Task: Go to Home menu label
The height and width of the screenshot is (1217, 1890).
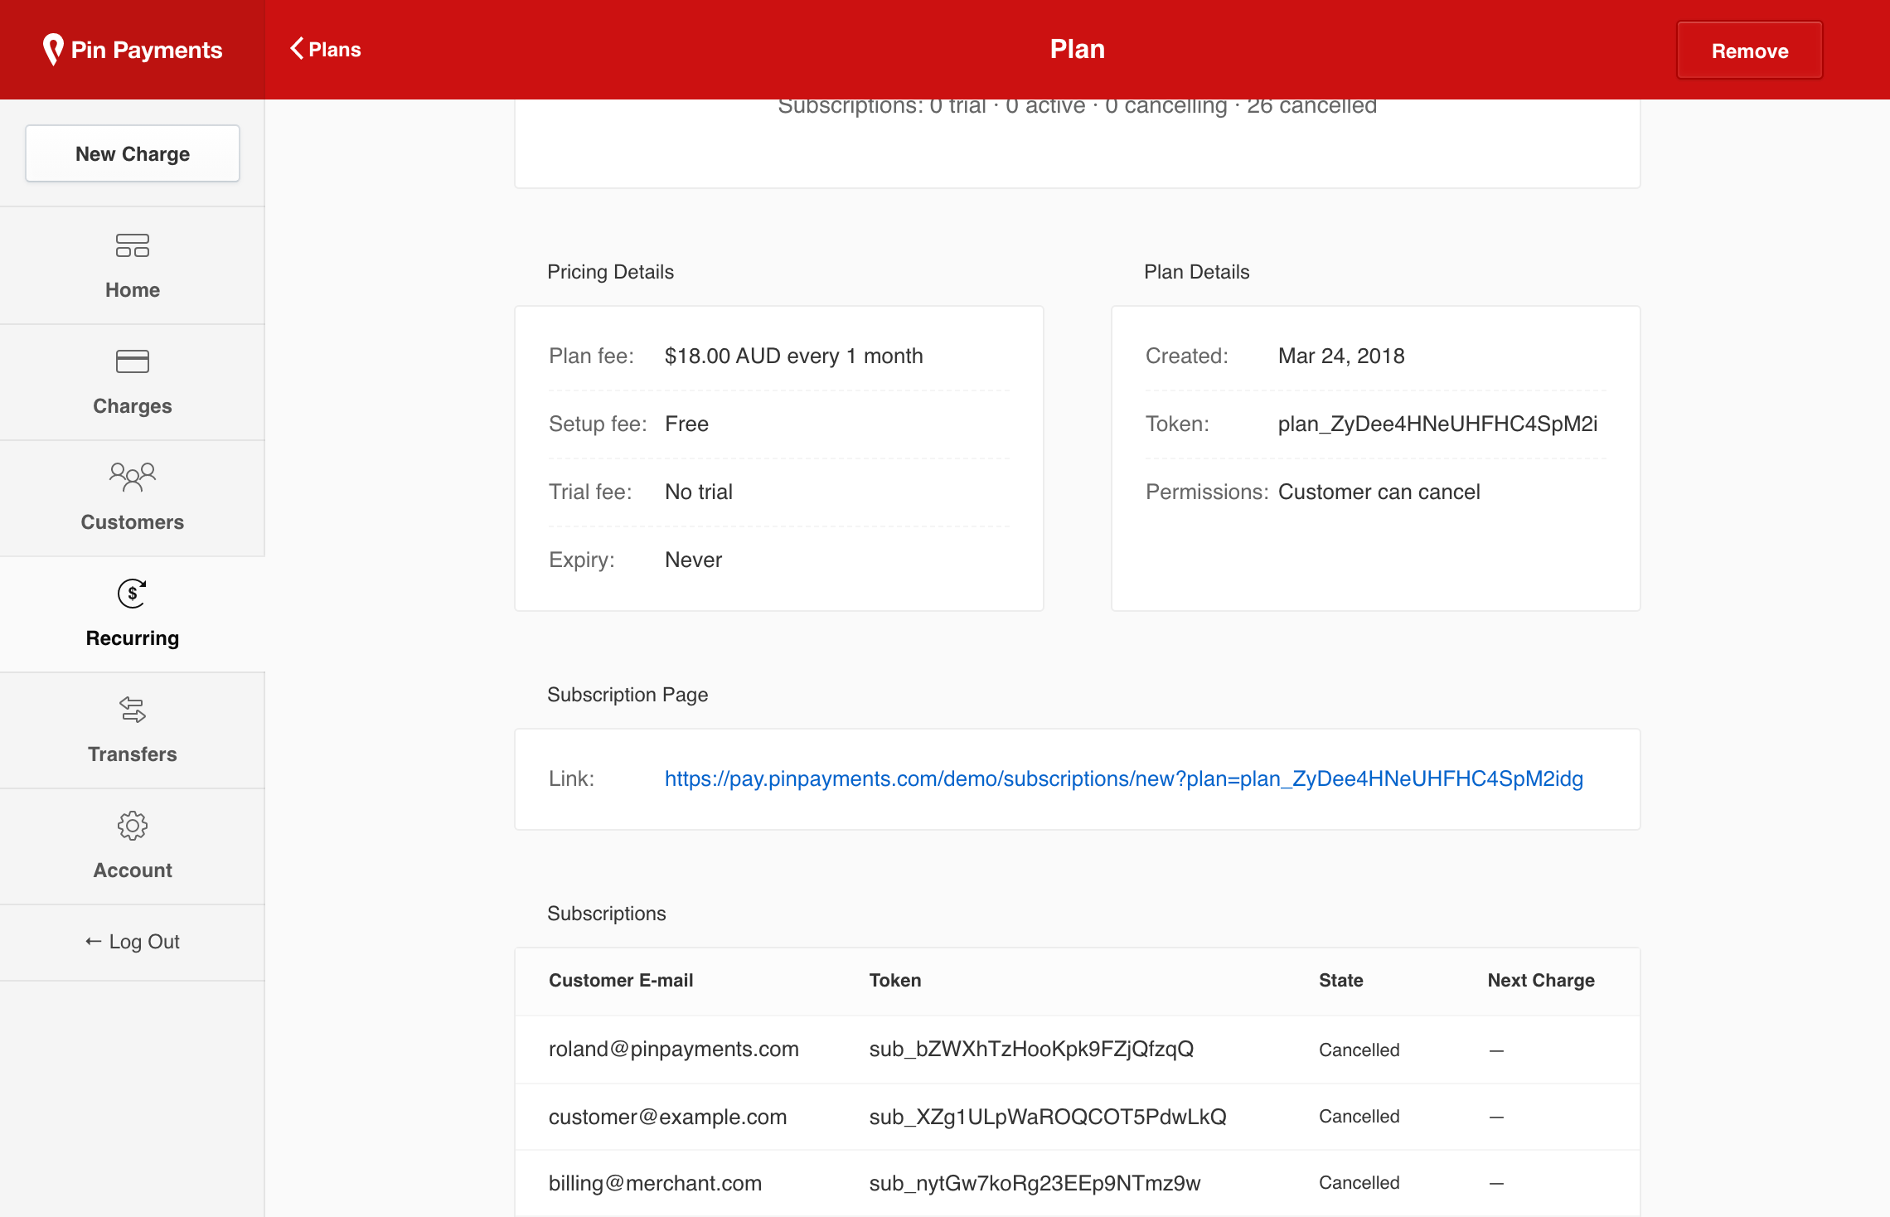Action: pos(133,290)
